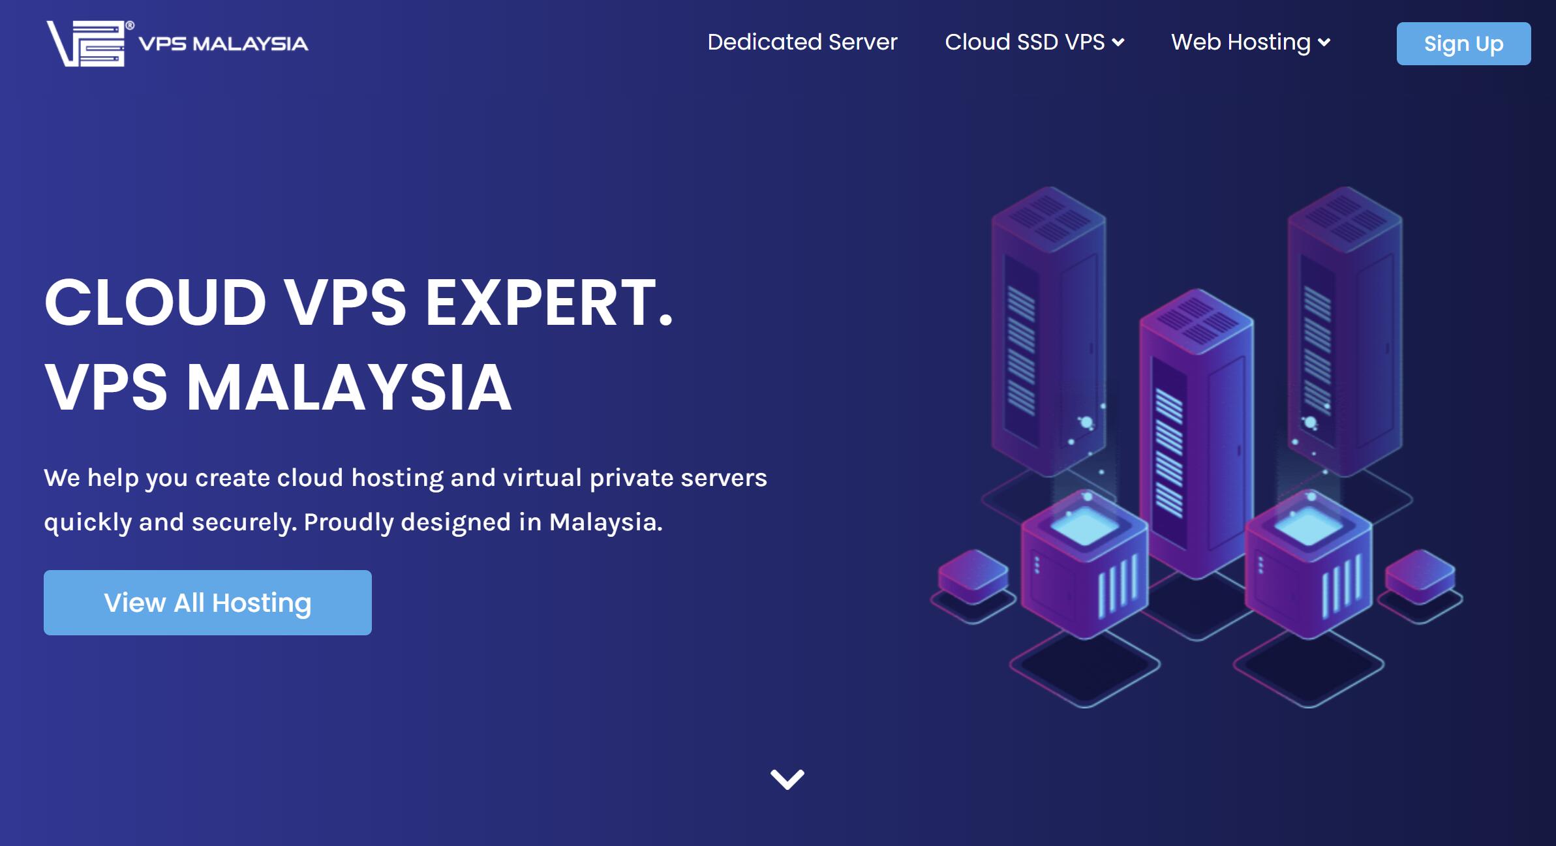This screenshot has width=1556, height=846.
Task: Click the Sign Up button
Action: (x=1465, y=42)
